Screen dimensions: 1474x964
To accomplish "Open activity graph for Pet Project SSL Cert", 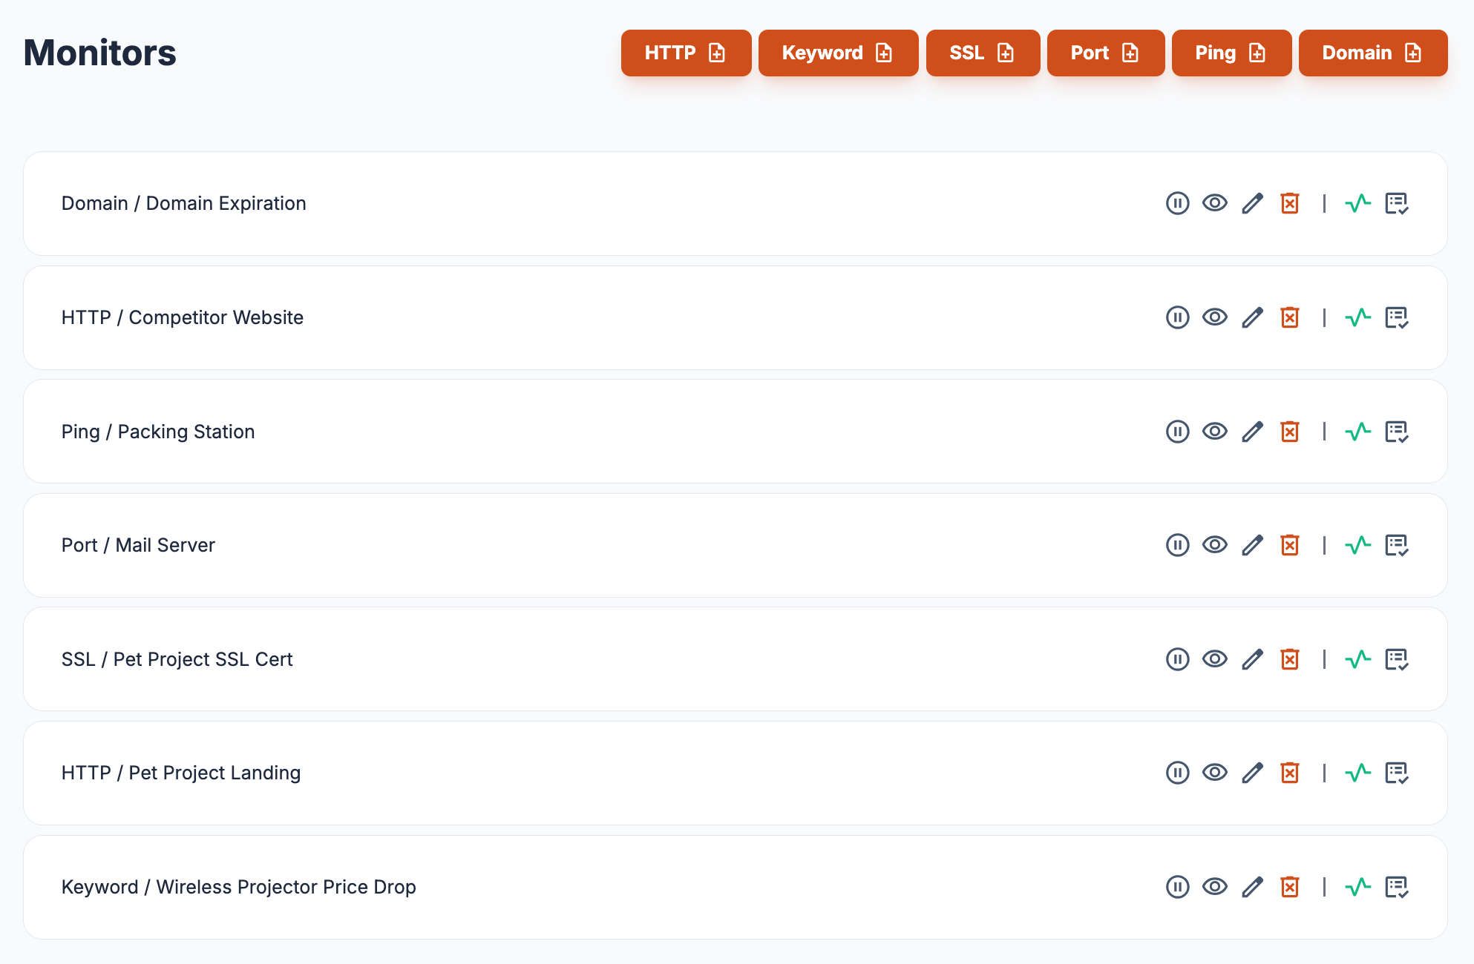I will point(1357,659).
